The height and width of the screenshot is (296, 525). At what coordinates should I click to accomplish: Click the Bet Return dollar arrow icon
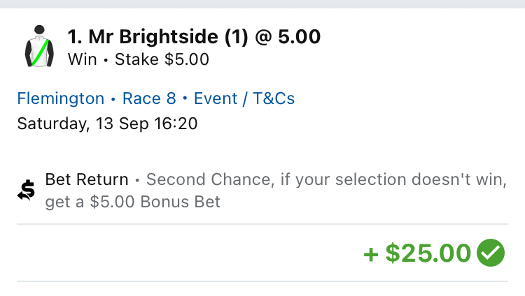tap(27, 191)
